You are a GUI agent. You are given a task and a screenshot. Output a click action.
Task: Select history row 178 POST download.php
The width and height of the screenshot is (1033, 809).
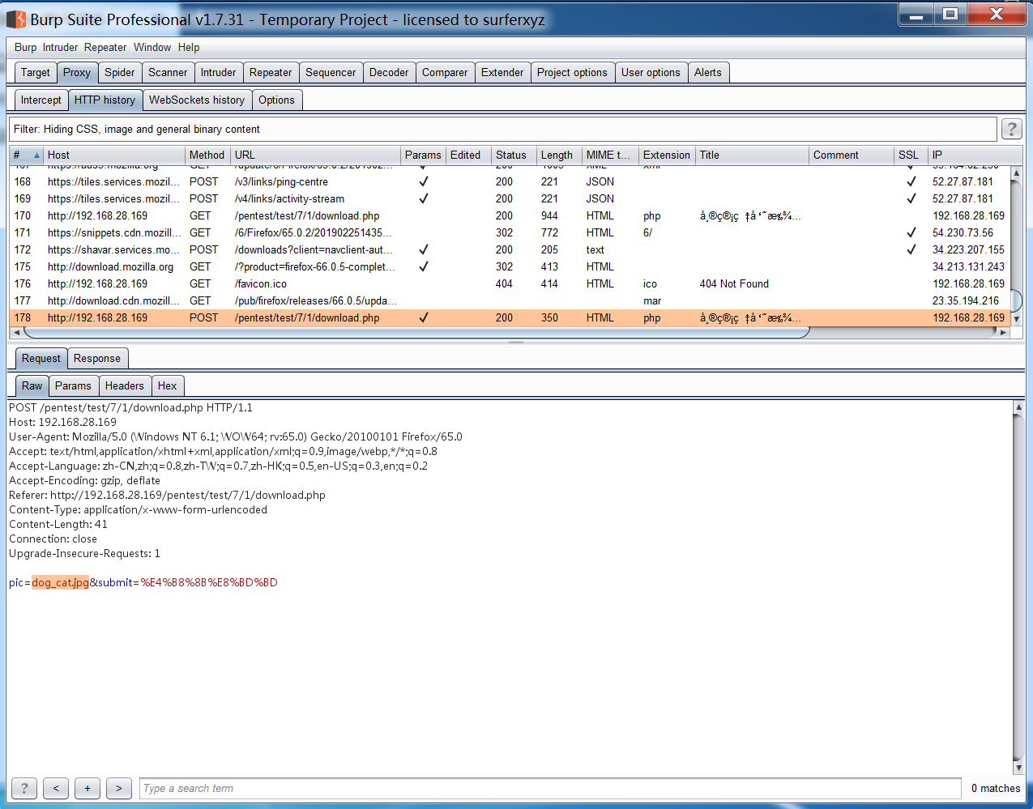pos(510,317)
